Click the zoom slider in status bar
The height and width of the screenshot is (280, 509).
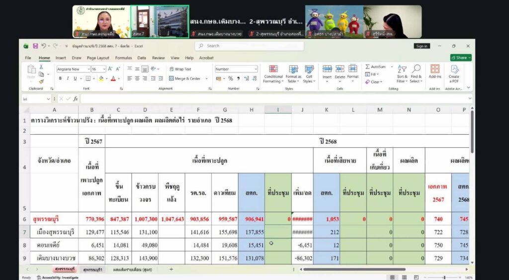tap(444, 278)
